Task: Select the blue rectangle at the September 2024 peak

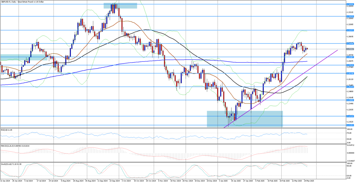Action: [x=120, y=6]
